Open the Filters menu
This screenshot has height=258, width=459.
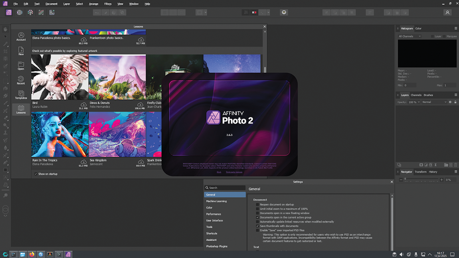click(108, 4)
